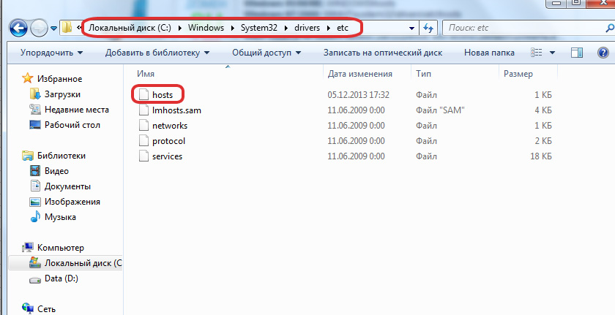Open Рабочий стол in favorites

72,125
